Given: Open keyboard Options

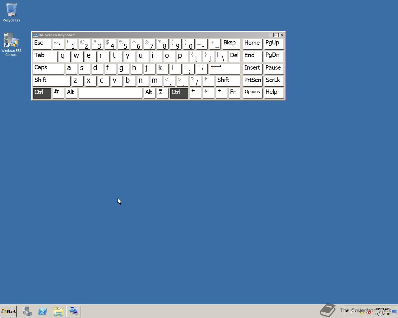Looking at the screenshot, I should (252, 93).
